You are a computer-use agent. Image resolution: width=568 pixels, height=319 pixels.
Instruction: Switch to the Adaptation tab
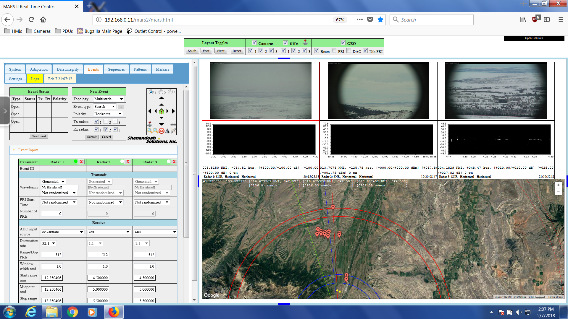coord(39,69)
